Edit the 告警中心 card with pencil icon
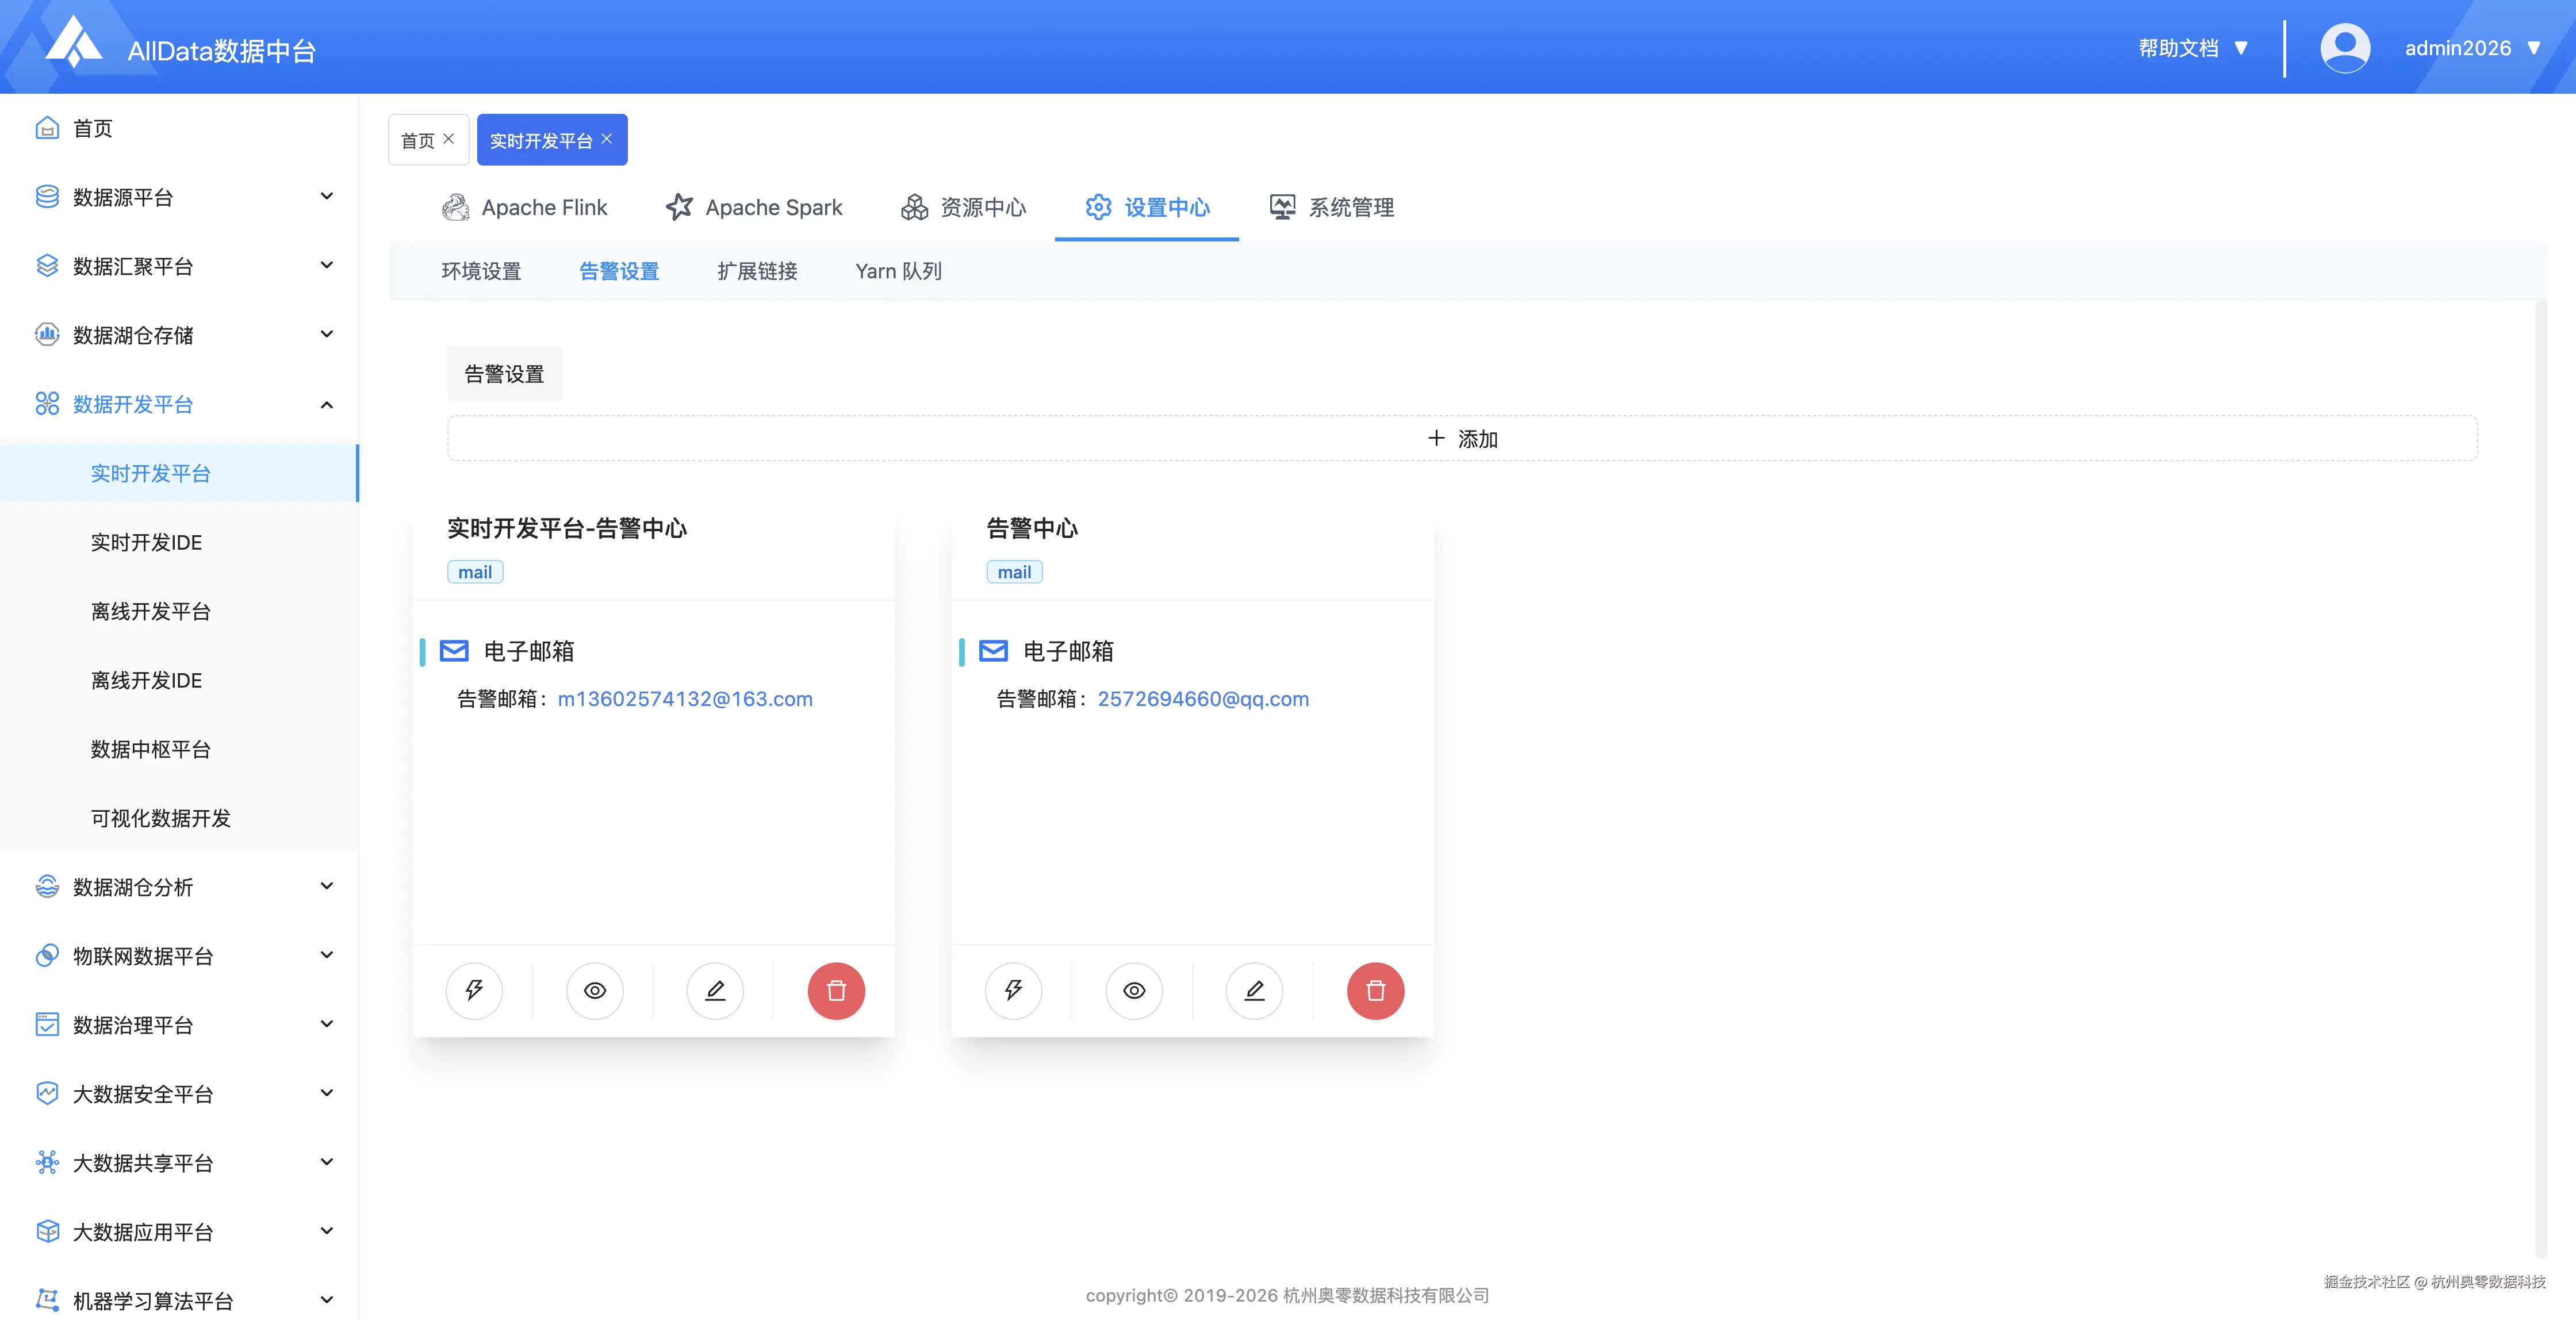The width and height of the screenshot is (2576, 1320). point(1254,990)
